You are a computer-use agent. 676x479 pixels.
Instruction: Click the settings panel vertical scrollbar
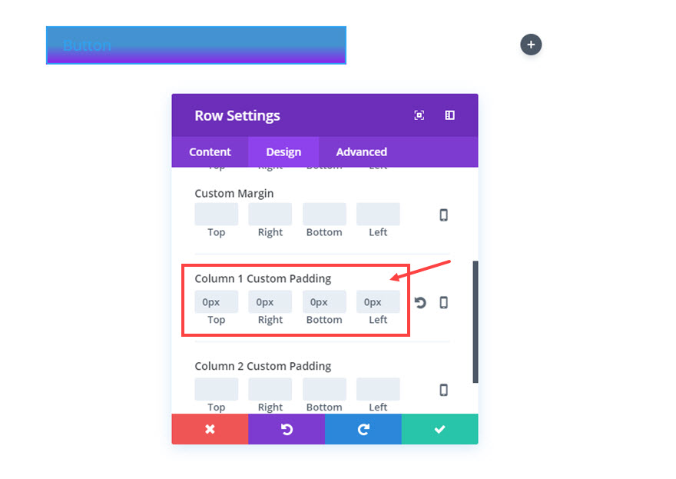click(476, 321)
